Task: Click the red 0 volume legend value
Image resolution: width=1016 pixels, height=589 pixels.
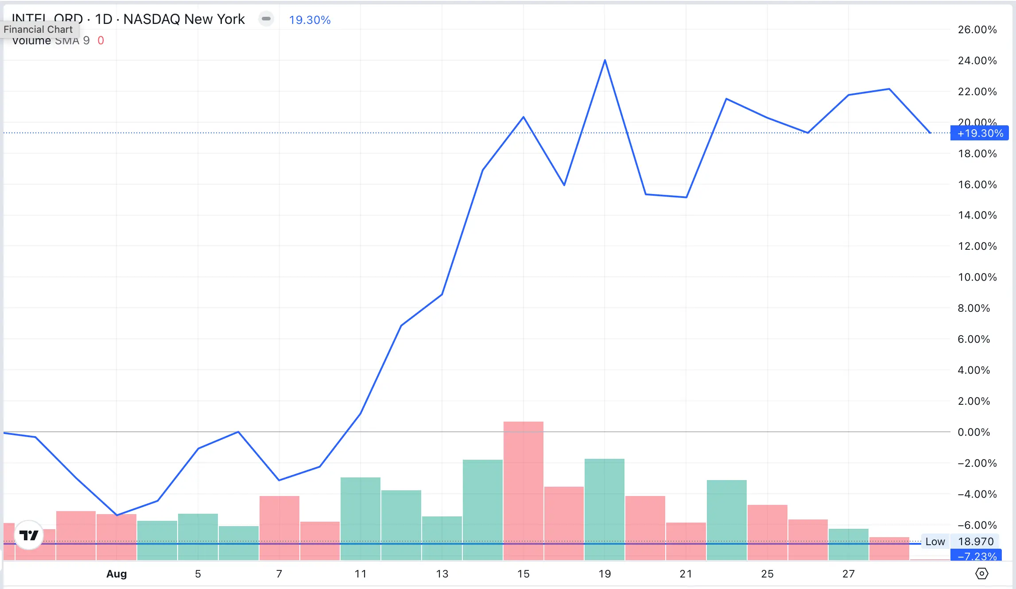Action: pos(101,41)
